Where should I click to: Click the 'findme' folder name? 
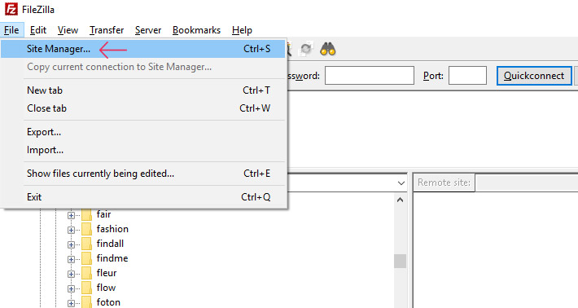click(x=112, y=258)
